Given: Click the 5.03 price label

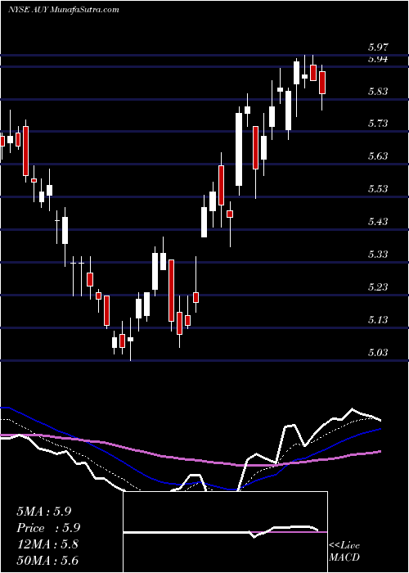Looking at the screenshot, I should [x=378, y=352].
